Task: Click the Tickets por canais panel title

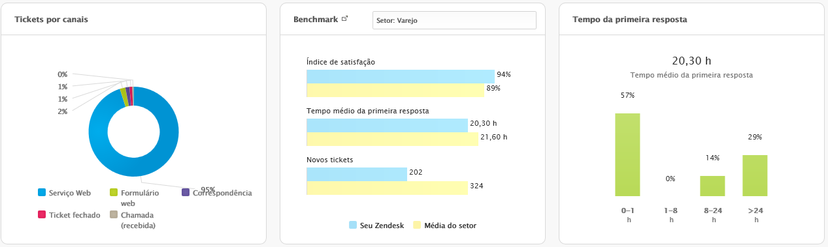Action: coord(52,20)
